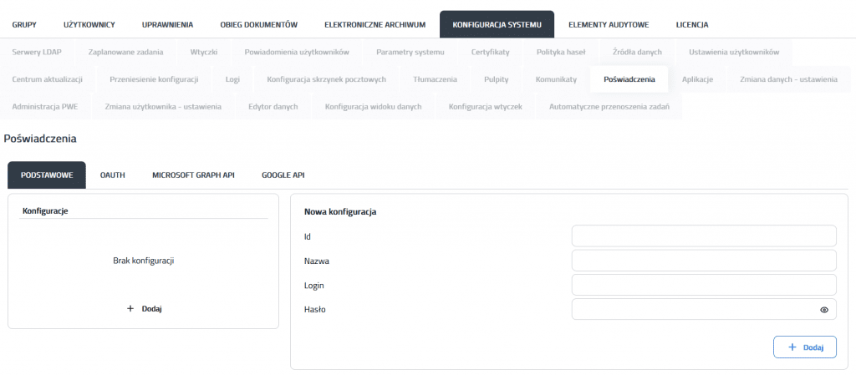
Task: Switch to the OAUTH credentials tab
Action: click(113, 175)
